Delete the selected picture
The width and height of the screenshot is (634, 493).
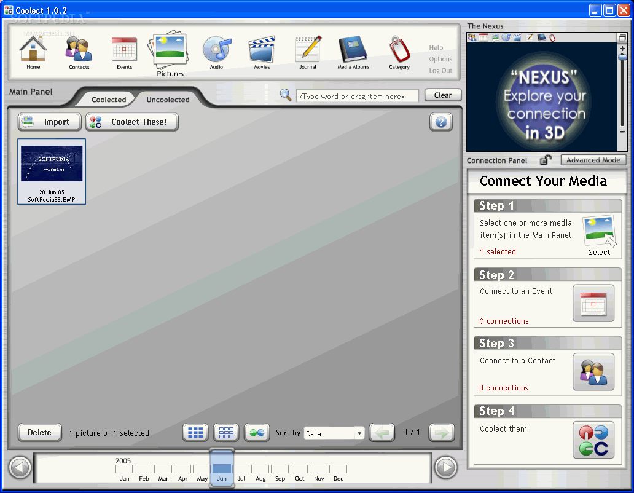(x=39, y=432)
